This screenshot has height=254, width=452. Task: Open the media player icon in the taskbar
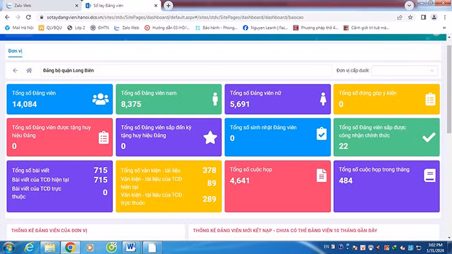pos(90,248)
